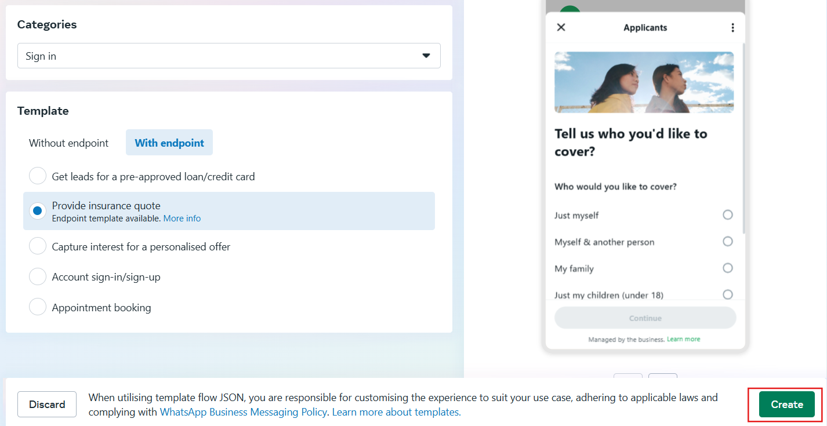
Task: Click the green Create button
Action: pyautogui.click(x=786, y=405)
